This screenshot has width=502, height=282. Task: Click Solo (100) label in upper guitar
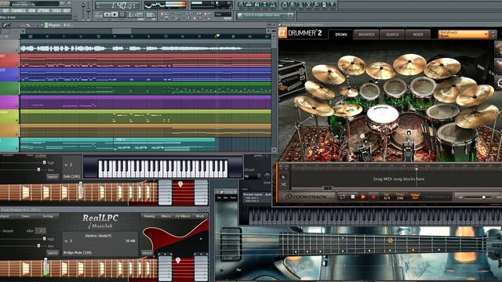[x=71, y=176]
